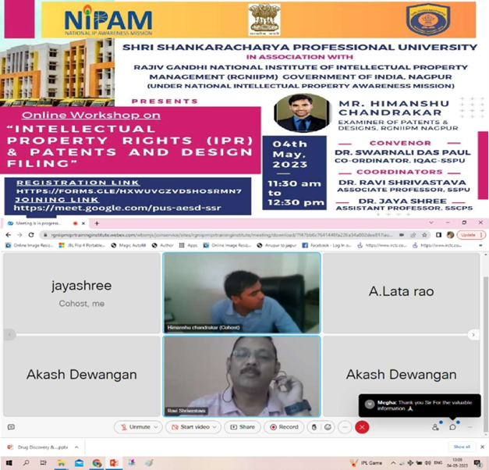End the meeting with red X button

point(362,427)
